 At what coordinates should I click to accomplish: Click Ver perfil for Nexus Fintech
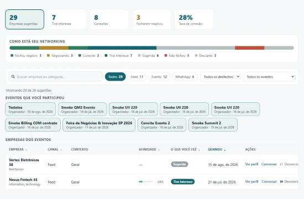click(251, 182)
